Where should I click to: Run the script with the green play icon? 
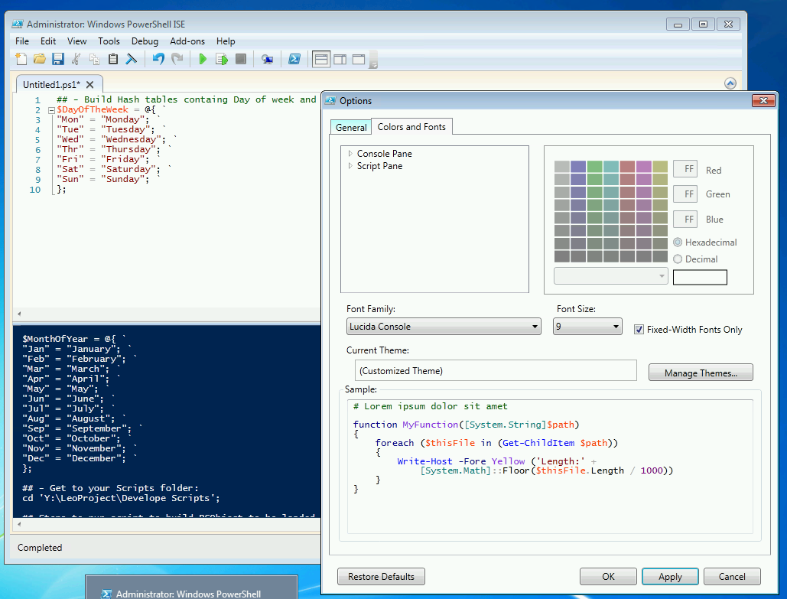pos(203,59)
